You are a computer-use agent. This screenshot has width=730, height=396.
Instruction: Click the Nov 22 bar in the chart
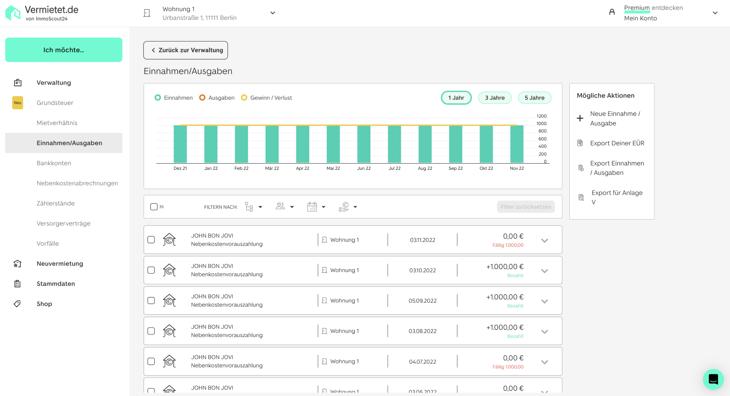(x=517, y=144)
